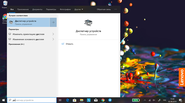Launch Microsoft Edge from the taskbar
Viewport: 185px width, 103px height.
pos(67,100)
